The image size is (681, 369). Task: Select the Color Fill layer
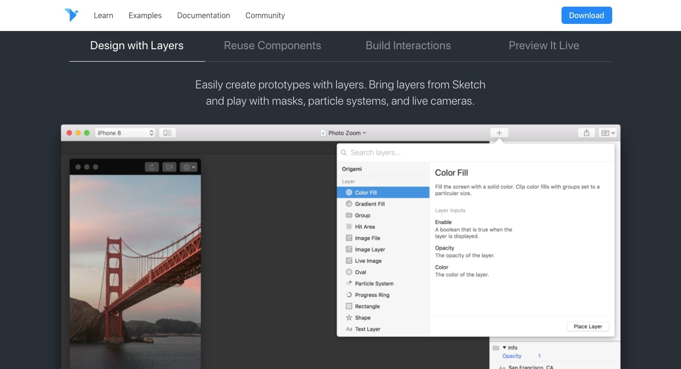coord(383,193)
